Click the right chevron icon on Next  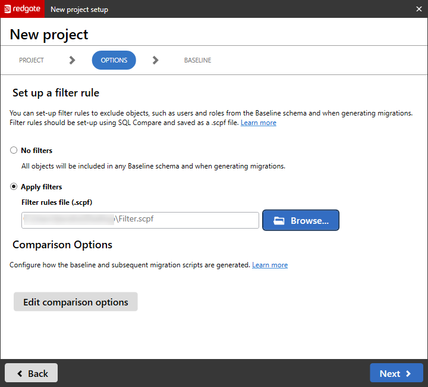pyautogui.click(x=408, y=373)
